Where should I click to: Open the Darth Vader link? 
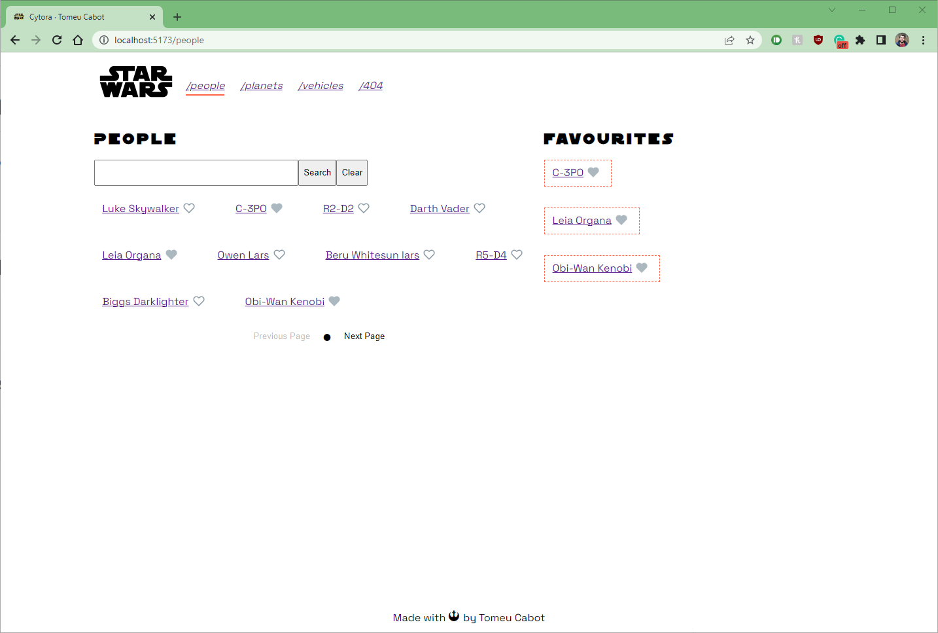[x=440, y=209]
